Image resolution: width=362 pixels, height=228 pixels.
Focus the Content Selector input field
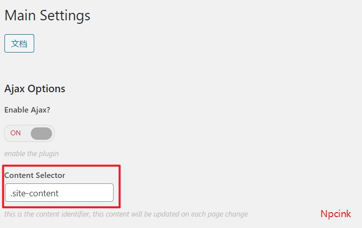[59, 193]
